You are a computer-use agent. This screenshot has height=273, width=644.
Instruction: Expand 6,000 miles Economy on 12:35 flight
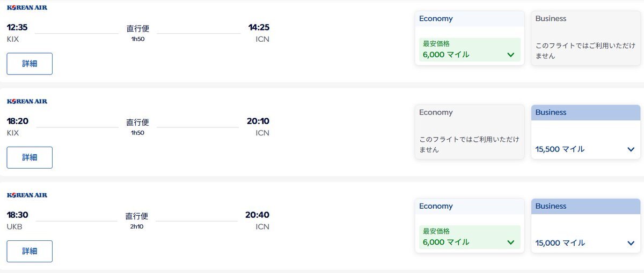click(510, 55)
